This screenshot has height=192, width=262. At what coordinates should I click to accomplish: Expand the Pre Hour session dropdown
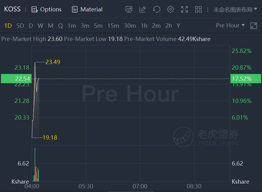(x=230, y=26)
